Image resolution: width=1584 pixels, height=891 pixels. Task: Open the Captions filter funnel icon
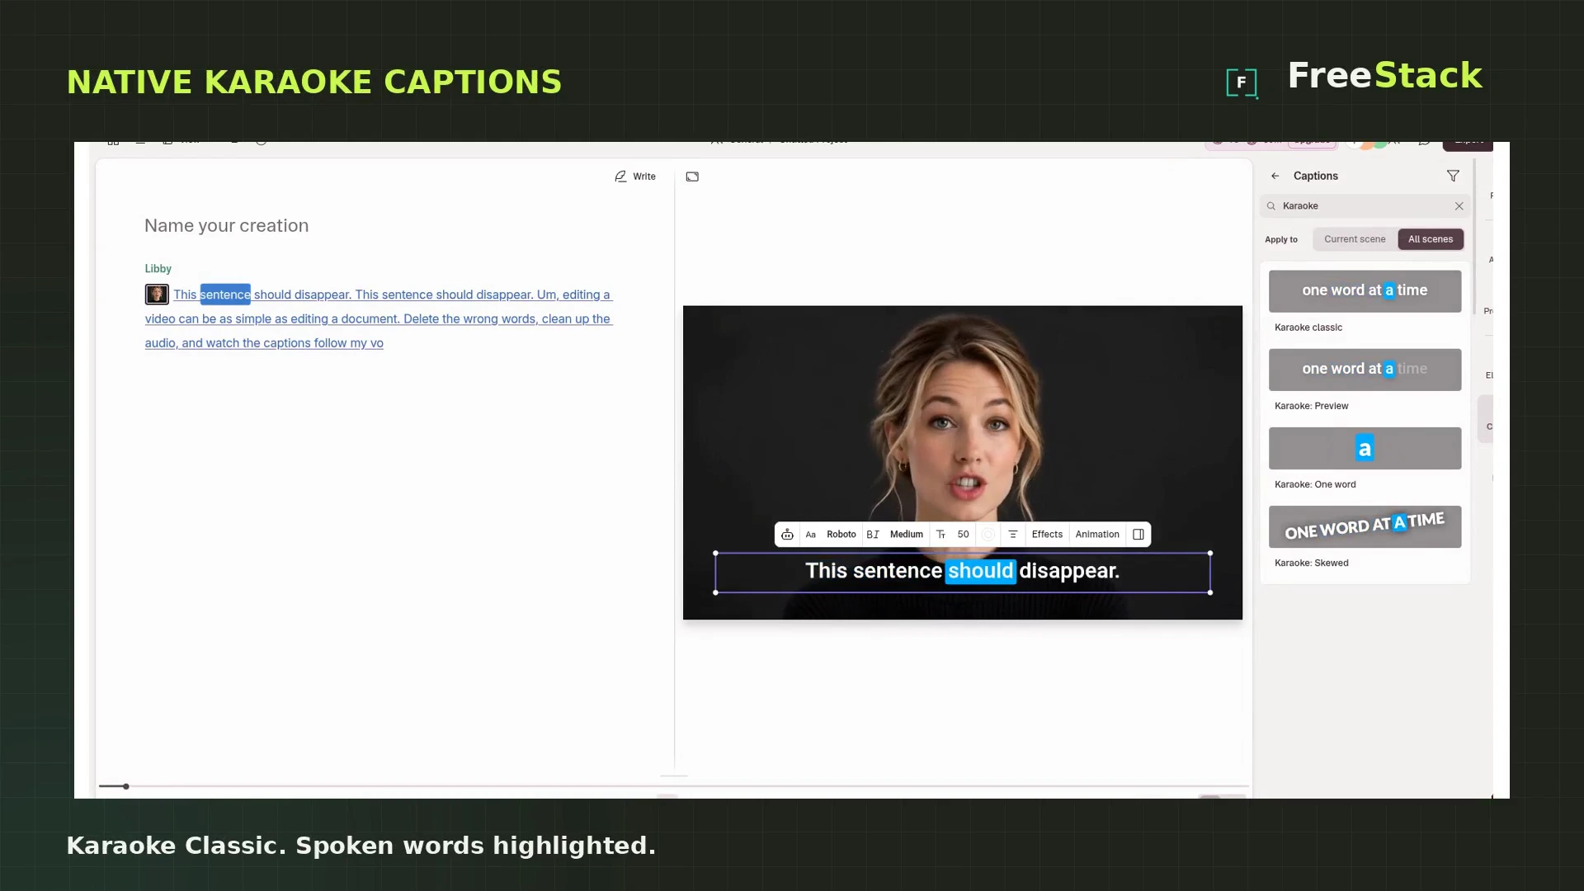click(x=1453, y=176)
